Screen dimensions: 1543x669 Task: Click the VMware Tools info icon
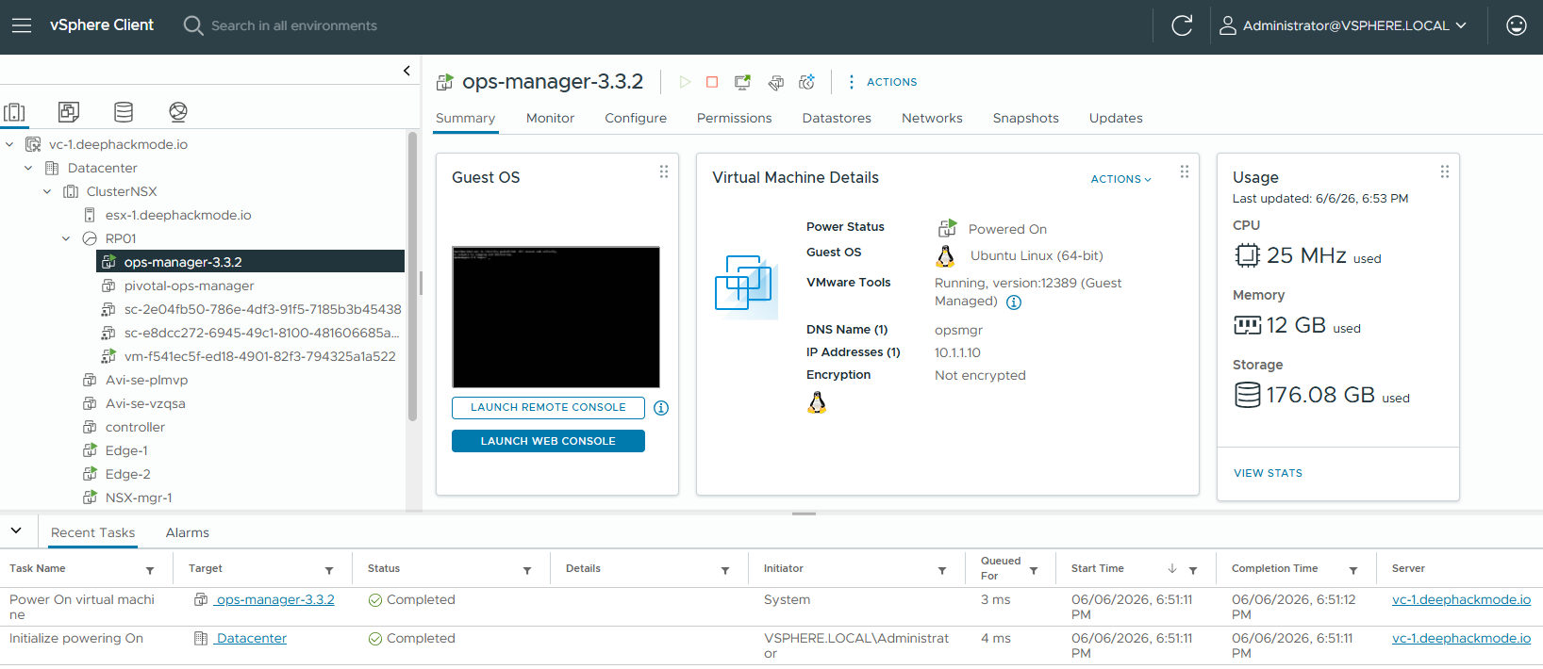(1014, 302)
